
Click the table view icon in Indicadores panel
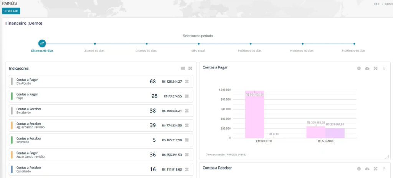(183, 68)
